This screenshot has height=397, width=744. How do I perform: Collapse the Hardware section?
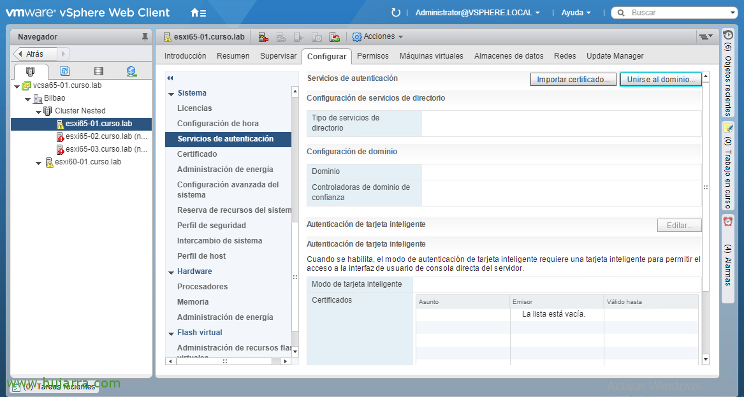pos(171,272)
